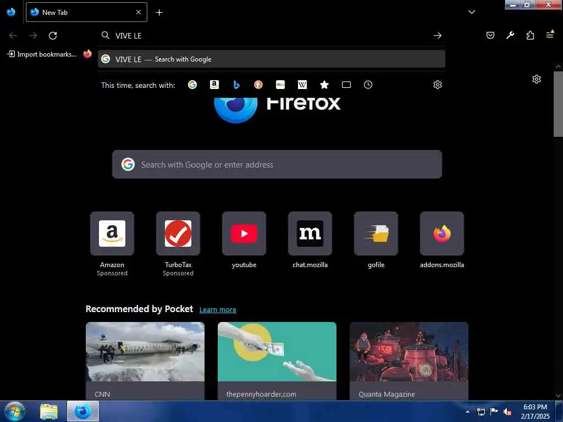Search this time with Google
The image size is (563, 422).
(192, 85)
